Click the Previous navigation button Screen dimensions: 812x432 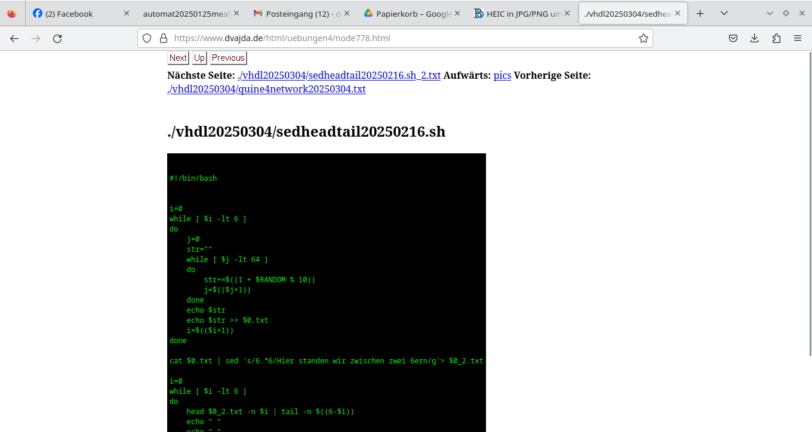[228, 58]
